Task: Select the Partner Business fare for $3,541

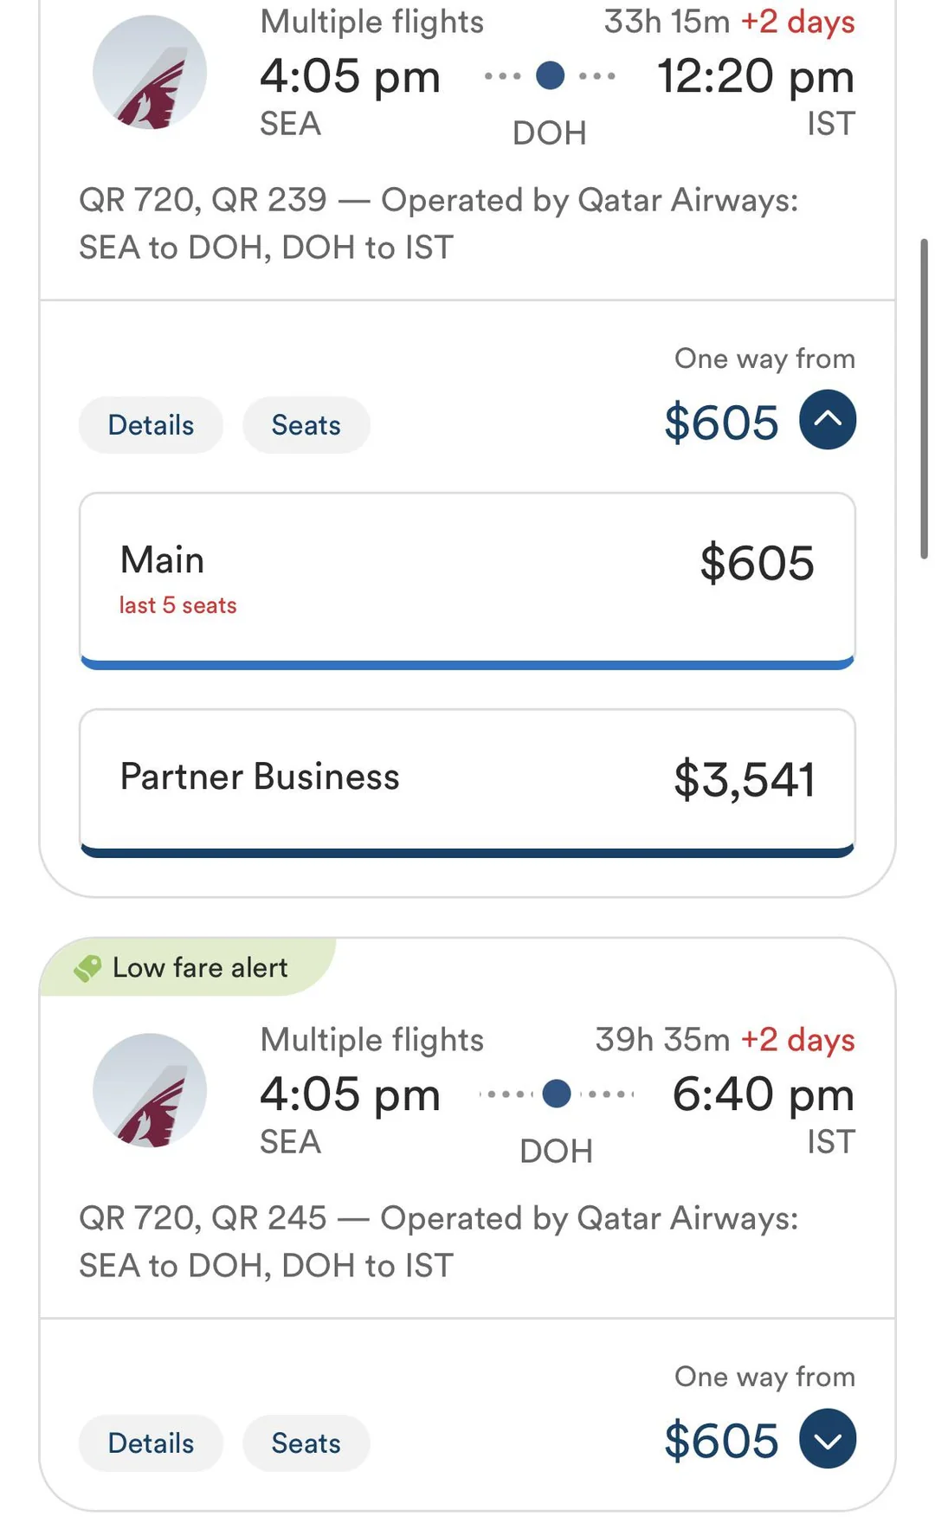Action: click(x=467, y=779)
